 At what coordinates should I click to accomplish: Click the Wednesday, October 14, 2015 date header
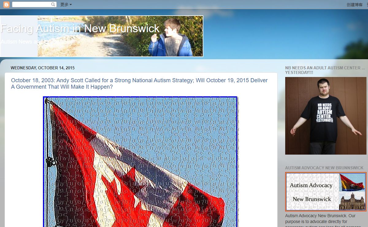43,68
